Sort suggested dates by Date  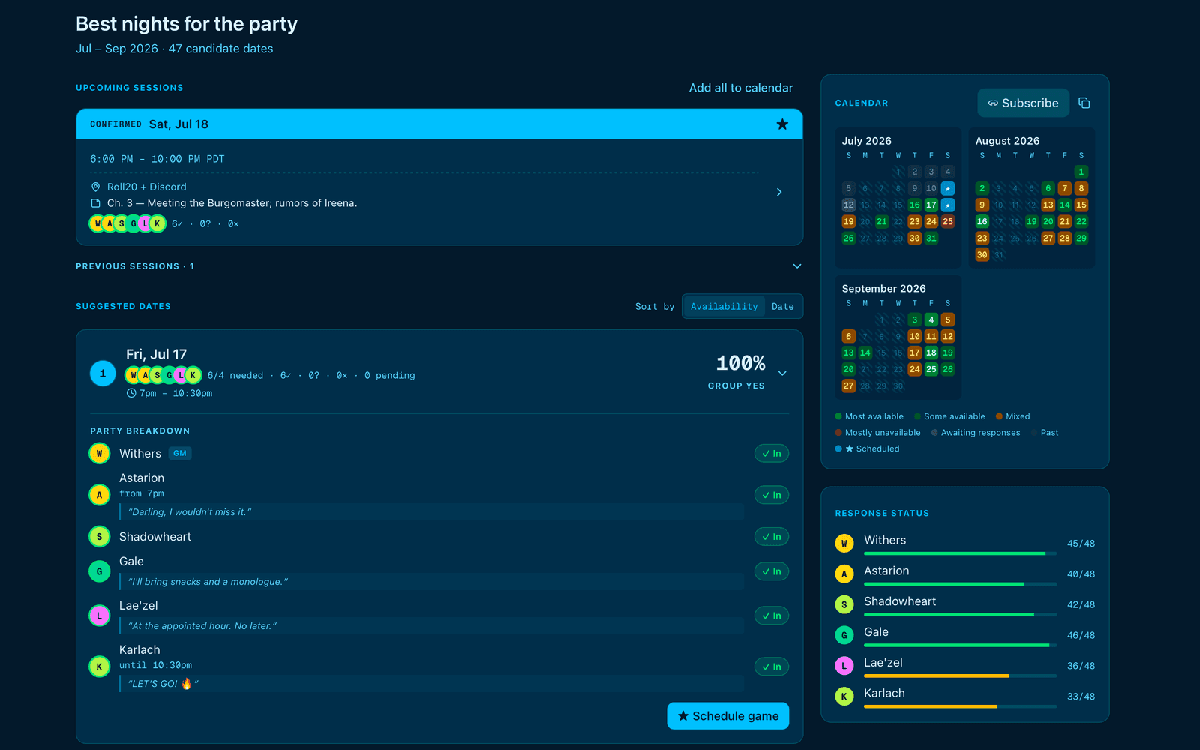tap(782, 306)
